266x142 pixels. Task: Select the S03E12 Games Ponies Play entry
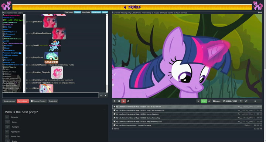tap(187, 118)
